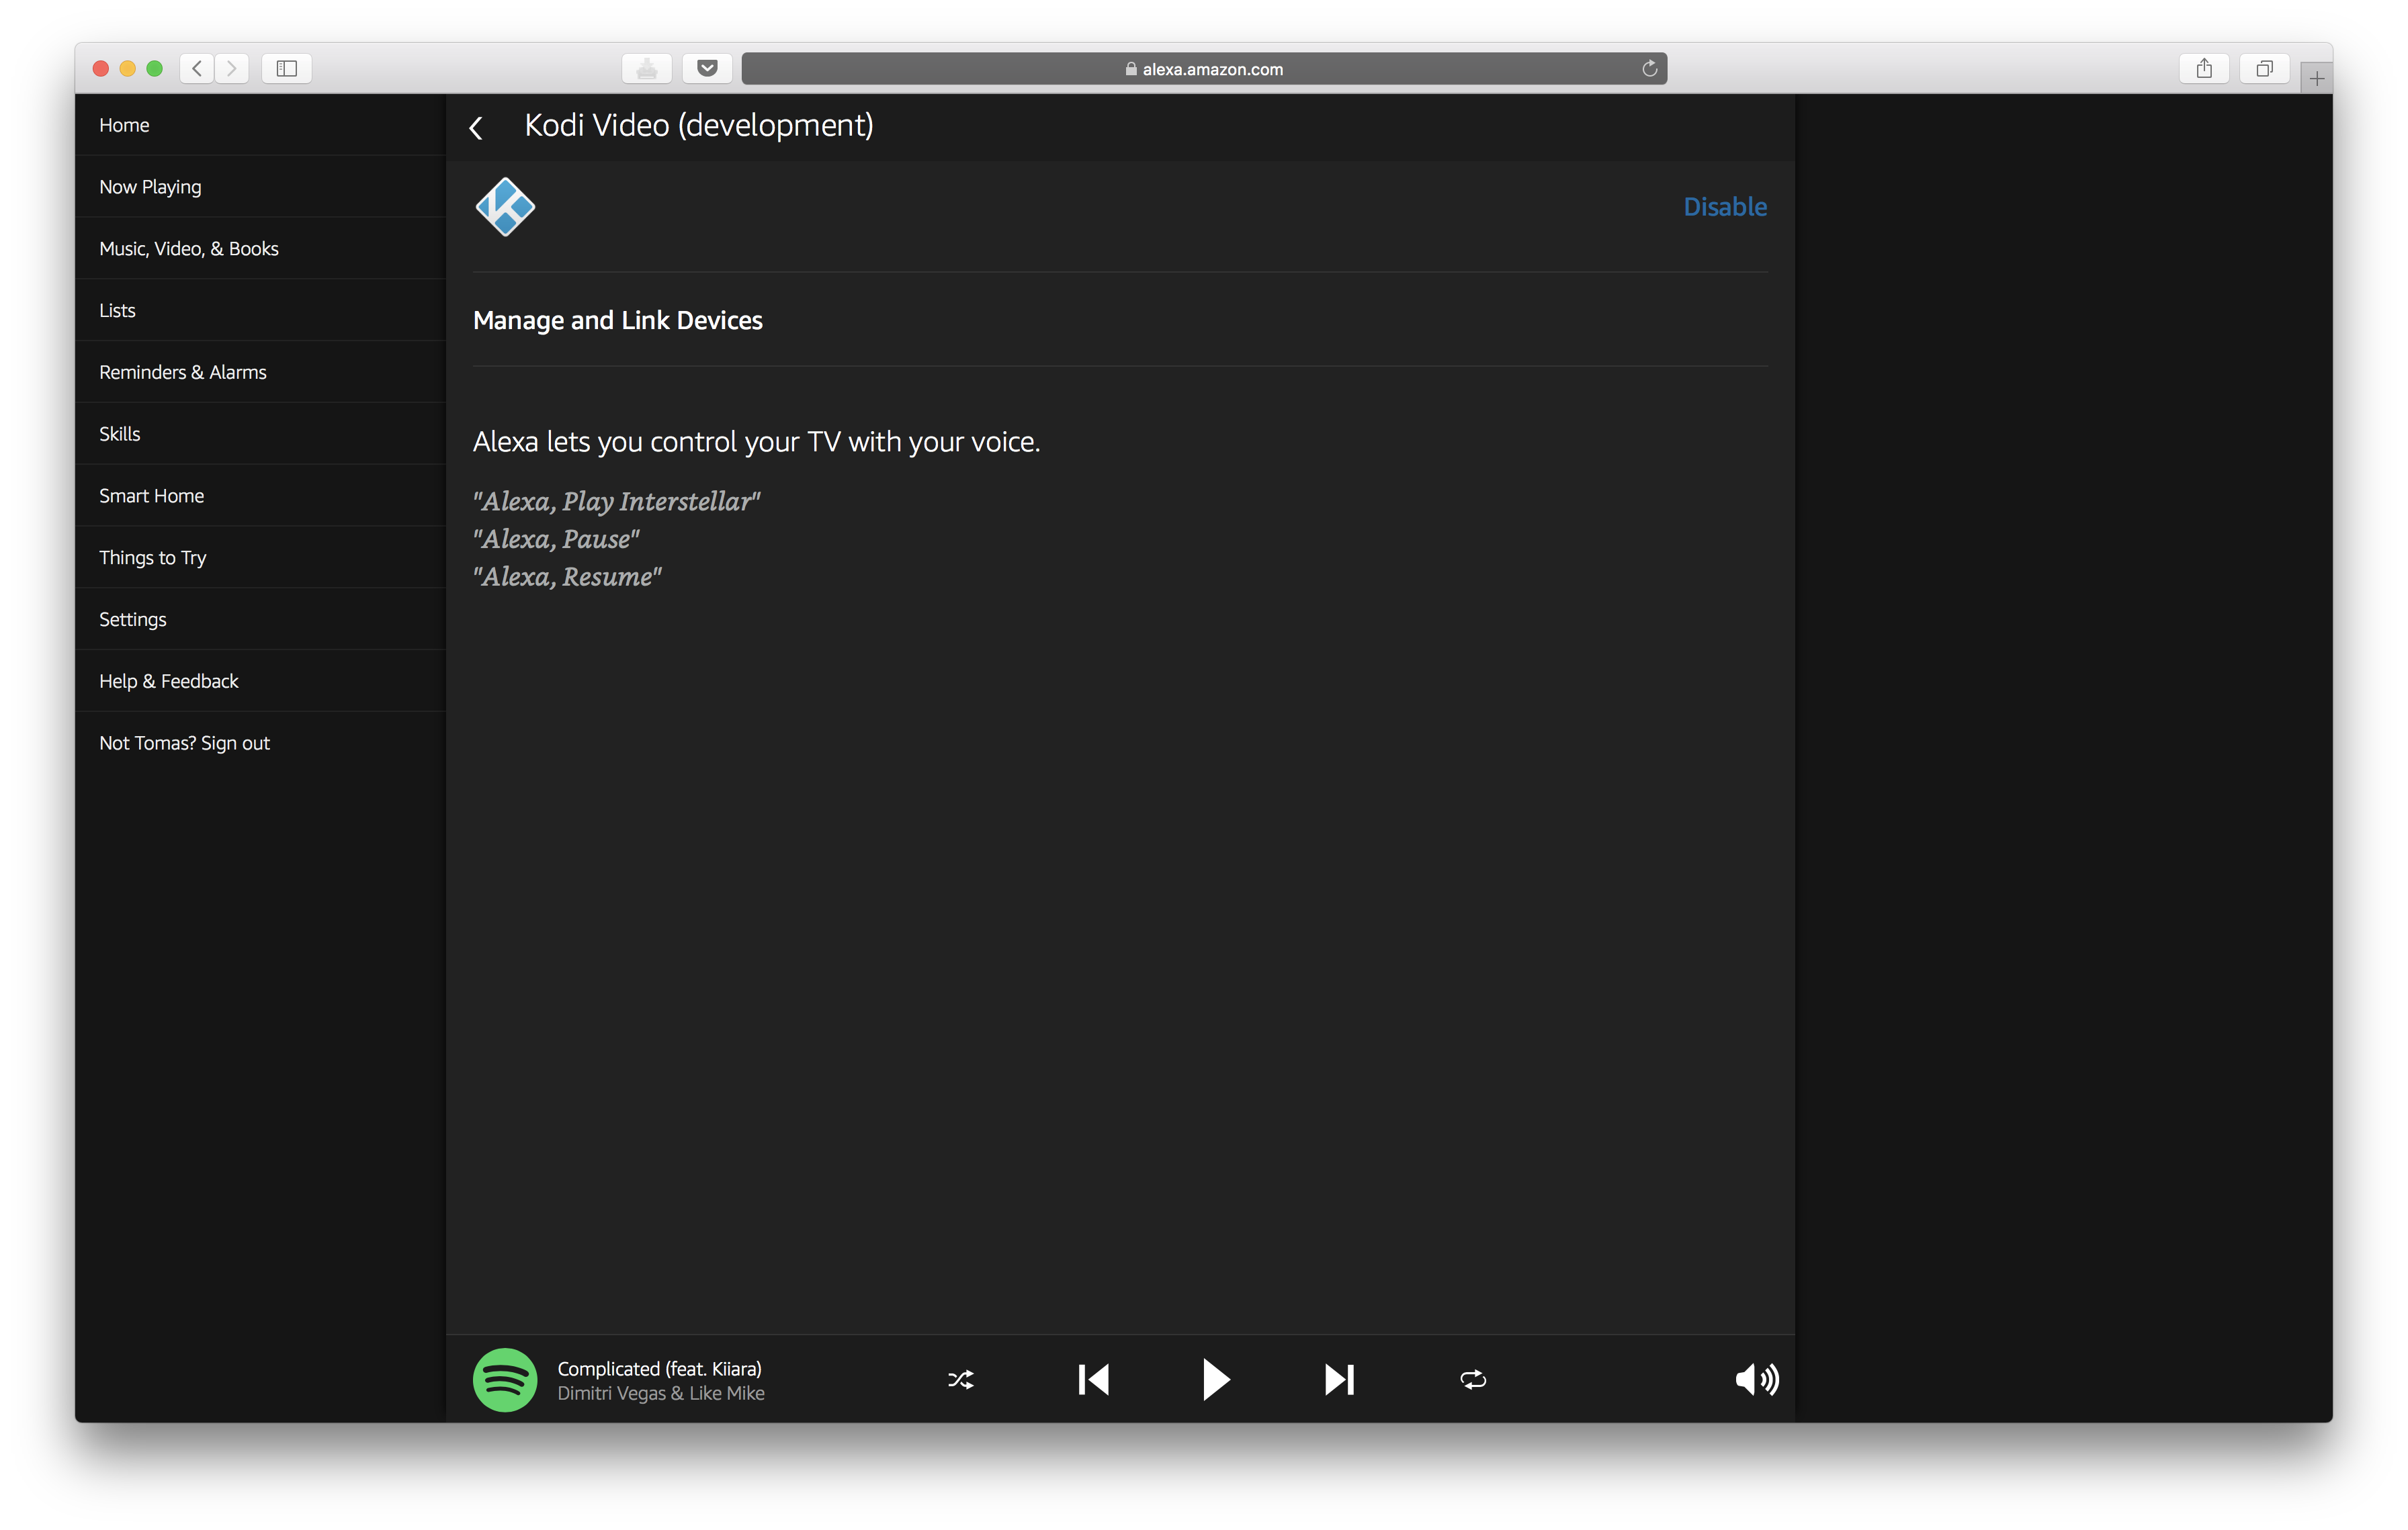This screenshot has height=1530, width=2408.
Task: Skip to next track
Action: pos(1339,1380)
